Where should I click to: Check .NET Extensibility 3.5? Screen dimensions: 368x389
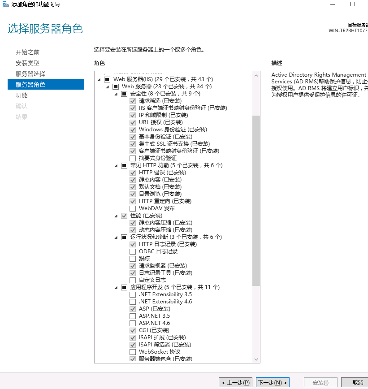coord(133,294)
